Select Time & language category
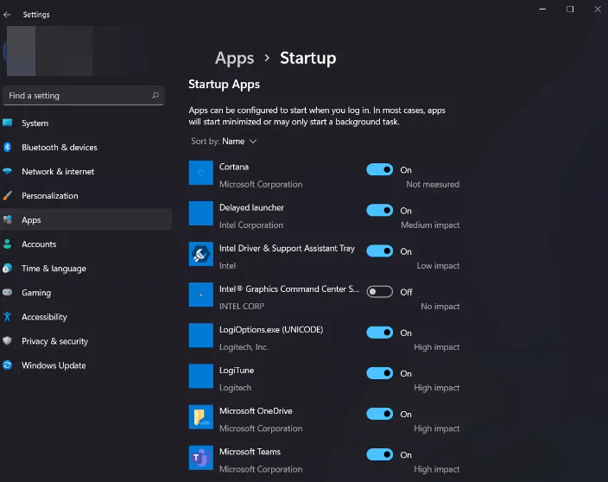 (x=54, y=269)
